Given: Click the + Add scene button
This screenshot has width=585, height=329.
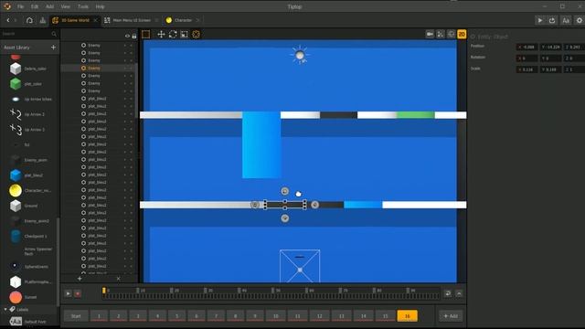Looking at the screenshot, I should tap(451, 316).
